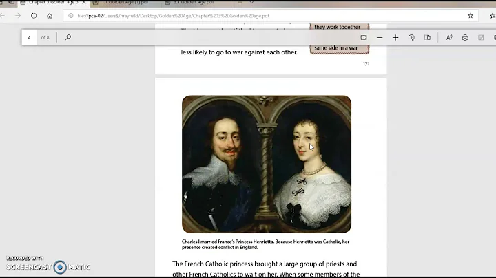Viewport: 496px width, 278px height.
Task: Click the page number 171
Action: (x=366, y=64)
